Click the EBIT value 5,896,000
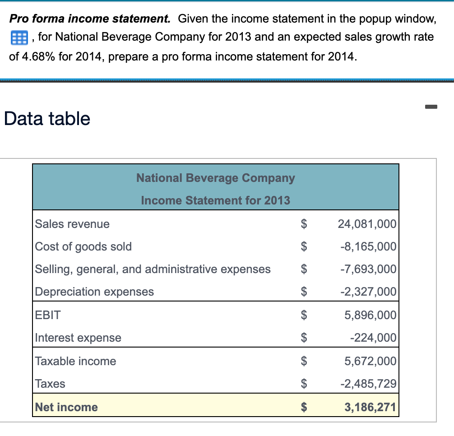Screen dimensions: 454x436 tap(368, 315)
